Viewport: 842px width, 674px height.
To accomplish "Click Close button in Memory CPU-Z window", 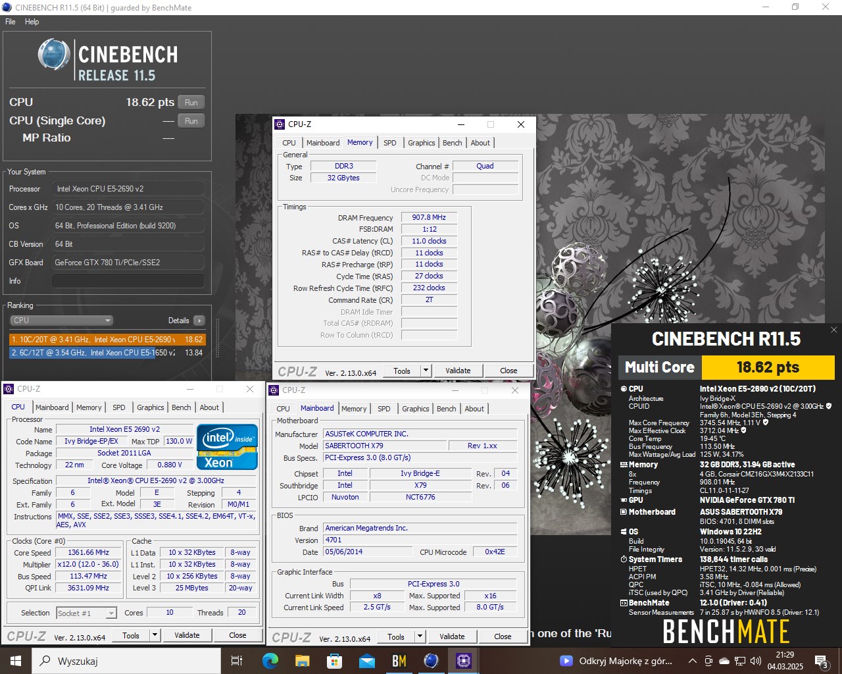I will (508, 371).
